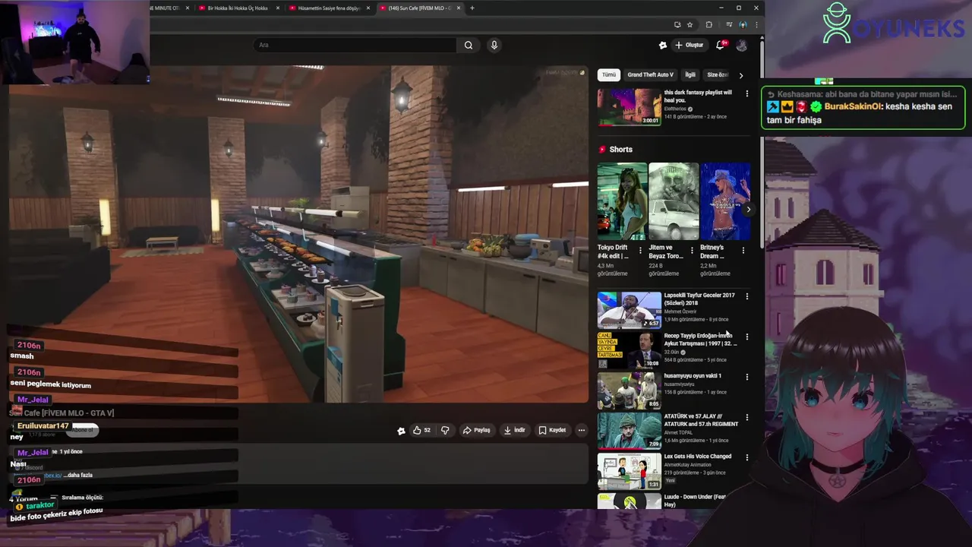This screenshot has height=547, width=972.
Task: Open options for Lapsekili Tayfur video
Action: (x=746, y=296)
